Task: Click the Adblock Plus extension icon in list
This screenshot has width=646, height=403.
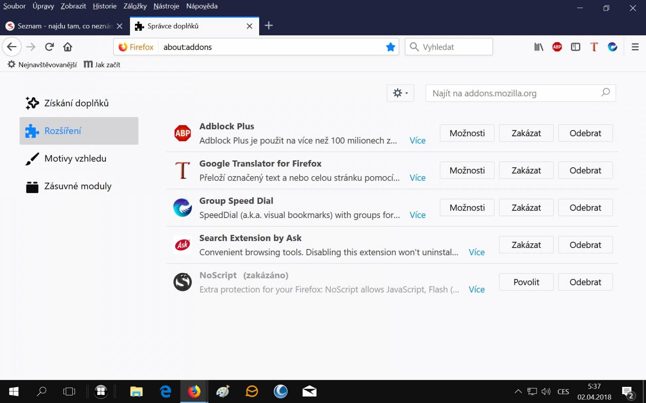Action: pyautogui.click(x=182, y=133)
